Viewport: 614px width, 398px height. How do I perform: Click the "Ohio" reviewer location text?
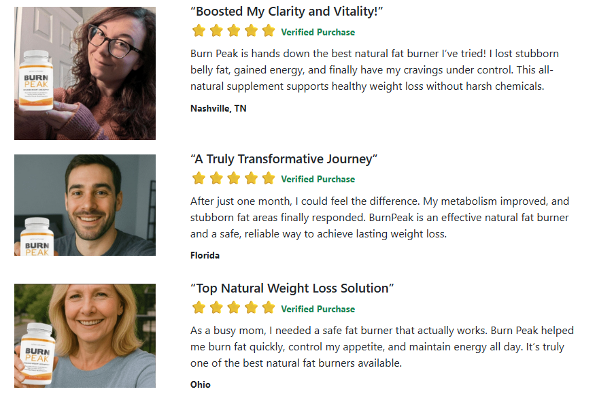tap(201, 384)
